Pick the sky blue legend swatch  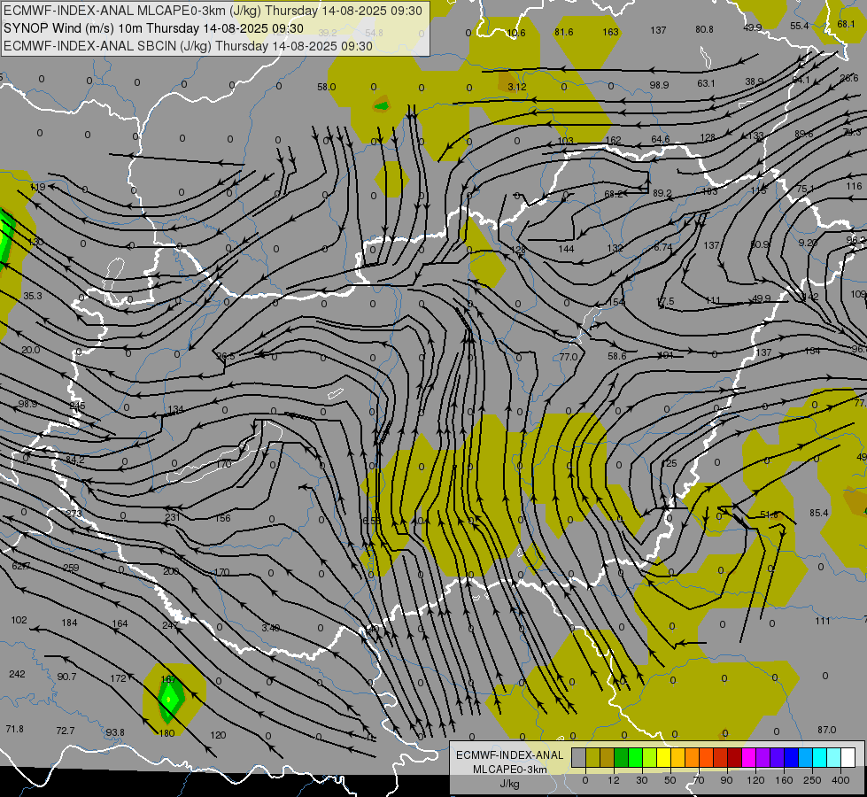point(806,757)
